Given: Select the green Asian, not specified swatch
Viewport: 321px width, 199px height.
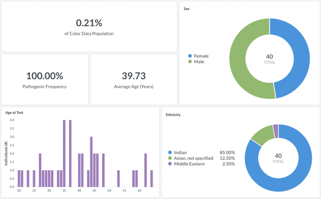Looking at the screenshot, I should tap(170, 158).
